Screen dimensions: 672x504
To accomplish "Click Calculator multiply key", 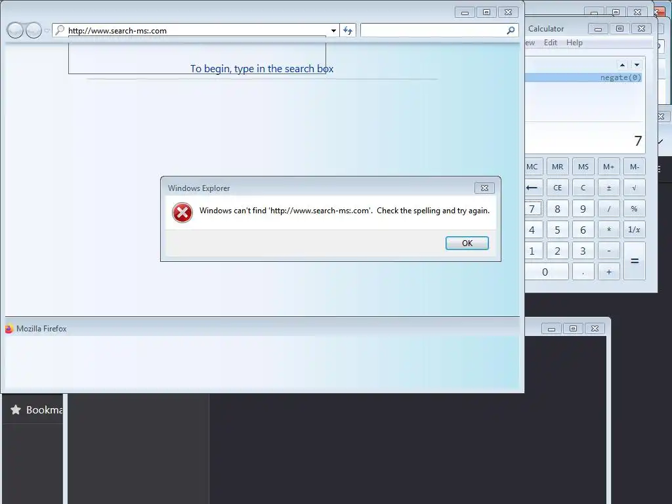I will [x=608, y=230].
